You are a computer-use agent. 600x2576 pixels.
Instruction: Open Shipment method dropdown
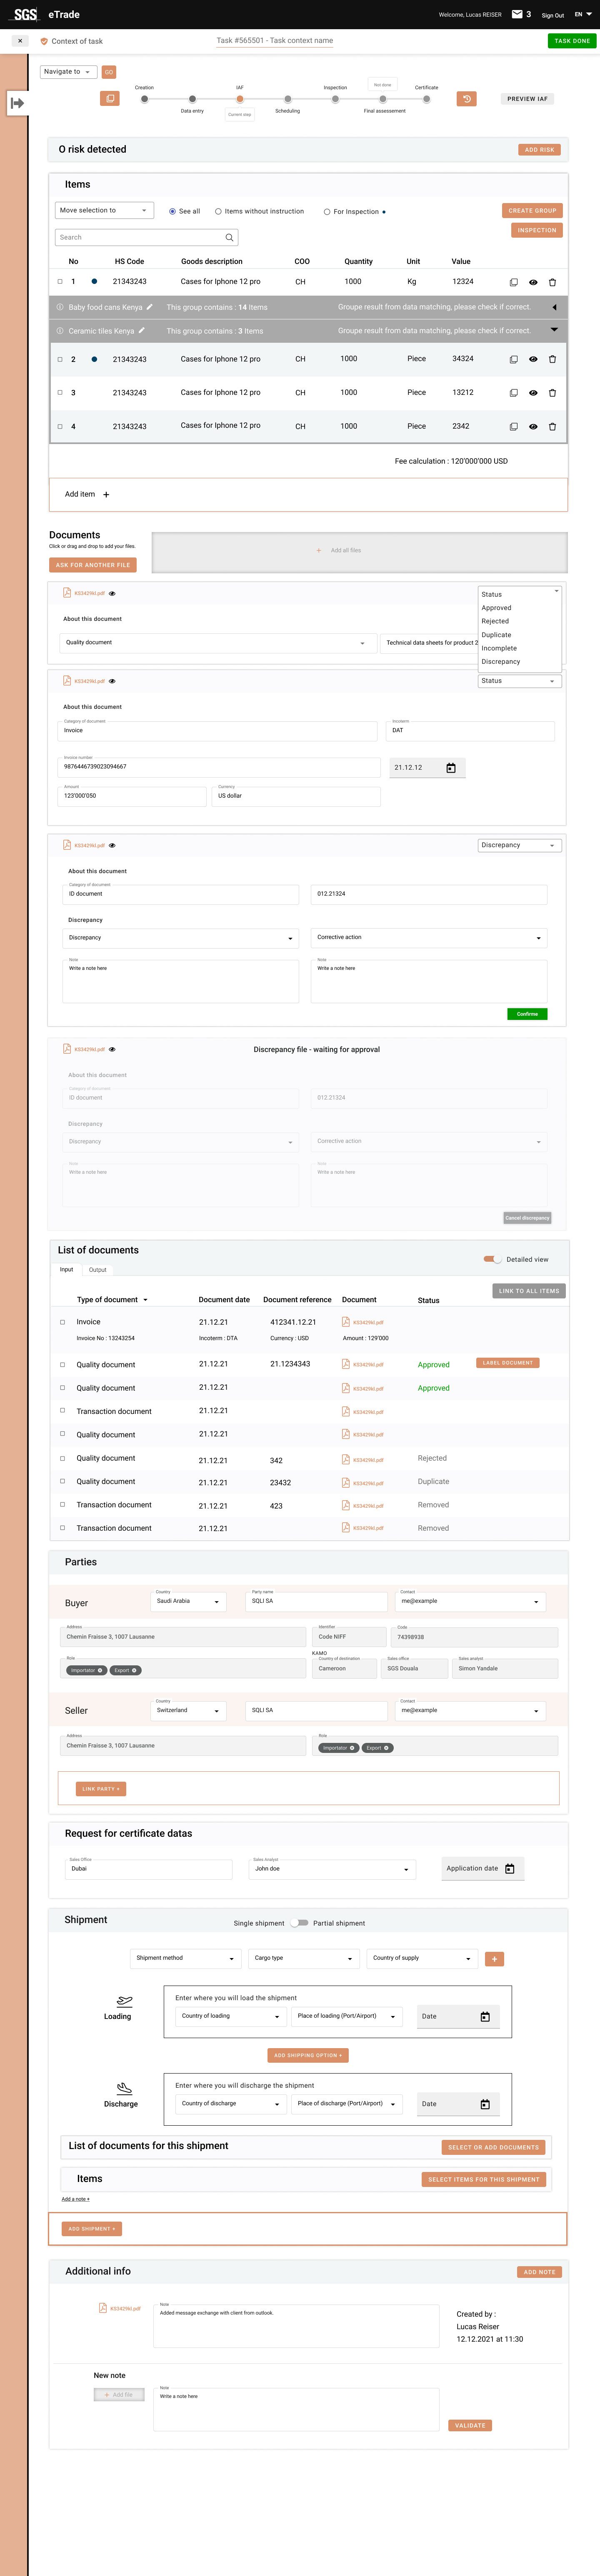[186, 1958]
